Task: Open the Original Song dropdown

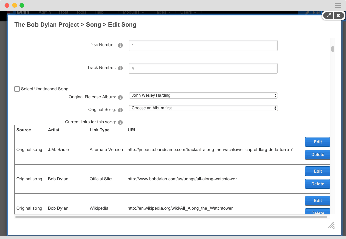Action: click(203, 108)
